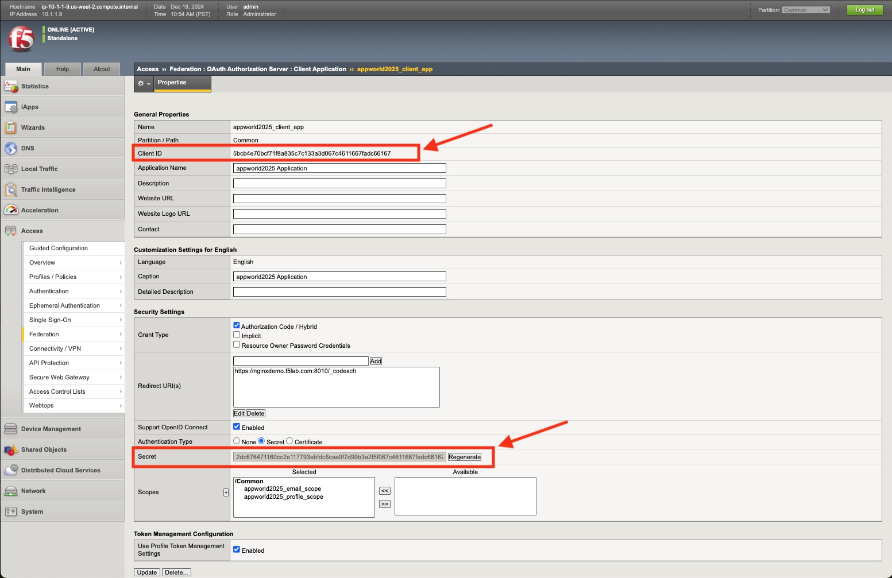The width and height of the screenshot is (892, 578).
Task: Click the Wizards sidebar icon
Action: click(x=11, y=127)
